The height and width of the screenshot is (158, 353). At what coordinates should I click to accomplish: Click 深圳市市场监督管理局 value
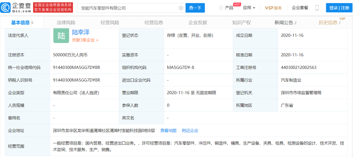[301, 93]
